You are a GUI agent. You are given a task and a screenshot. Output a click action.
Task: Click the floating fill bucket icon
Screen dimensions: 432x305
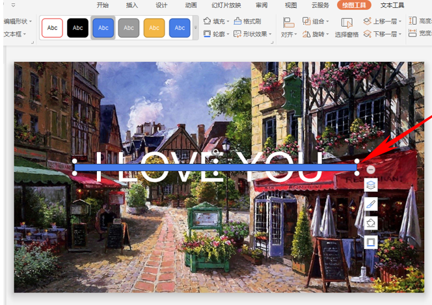371,223
